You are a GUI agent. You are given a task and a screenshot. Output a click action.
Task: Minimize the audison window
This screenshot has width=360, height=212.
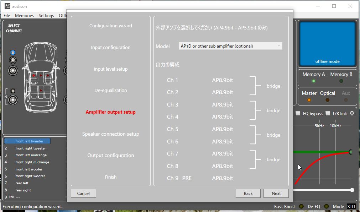[x=318, y=6]
